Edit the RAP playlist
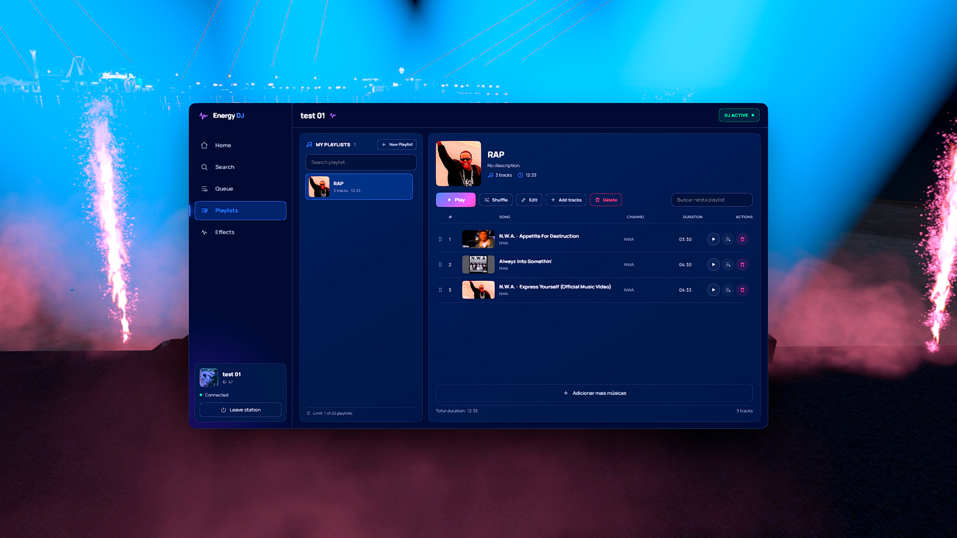Image resolution: width=957 pixels, height=538 pixels. (x=529, y=200)
